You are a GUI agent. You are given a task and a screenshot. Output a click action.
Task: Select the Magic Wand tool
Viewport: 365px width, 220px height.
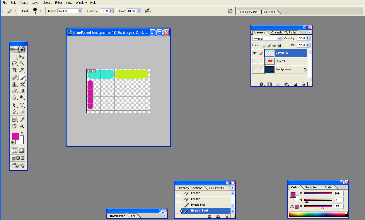(x=22, y=63)
